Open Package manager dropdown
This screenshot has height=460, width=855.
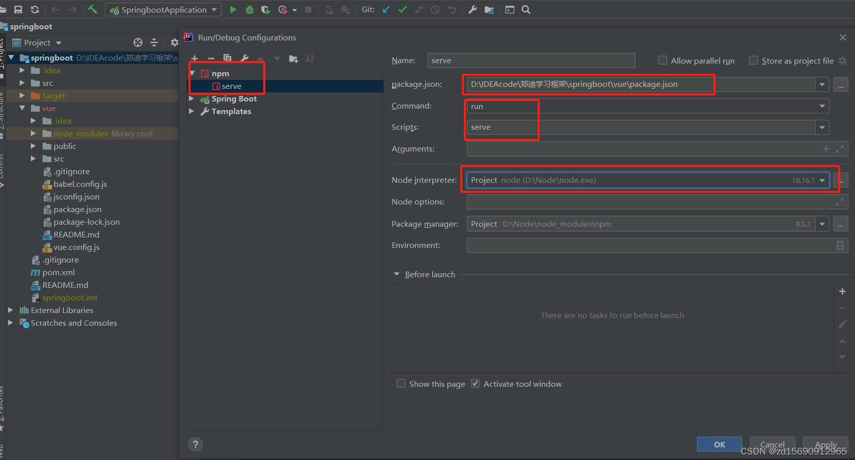coord(822,224)
